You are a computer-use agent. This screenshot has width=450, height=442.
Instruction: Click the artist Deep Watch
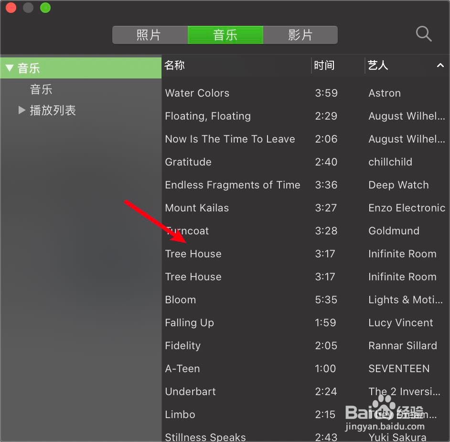pos(398,185)
